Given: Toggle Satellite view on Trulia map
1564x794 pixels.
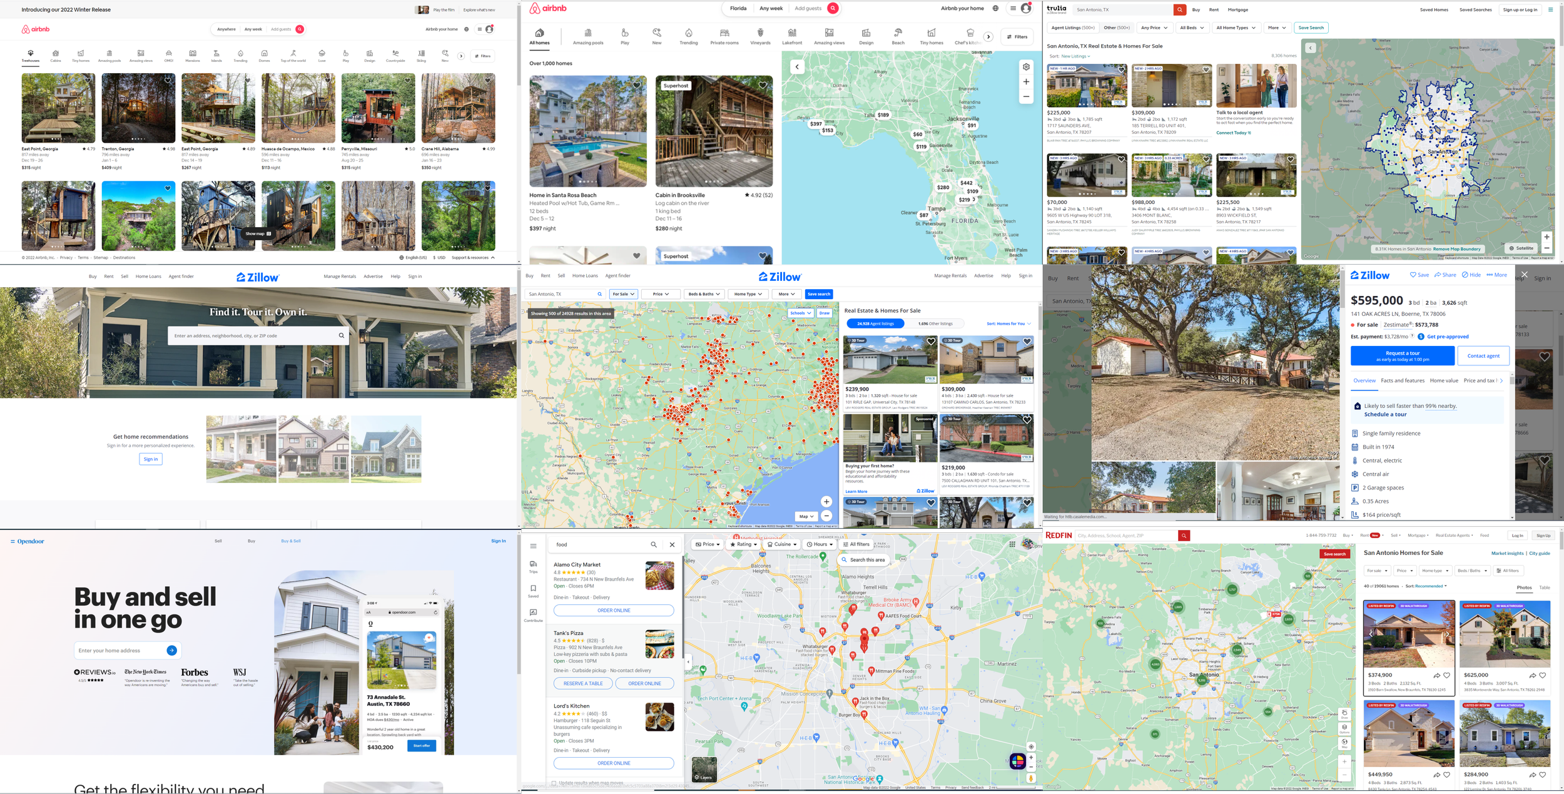Looking at the screenshot, I should (1521, 248).
